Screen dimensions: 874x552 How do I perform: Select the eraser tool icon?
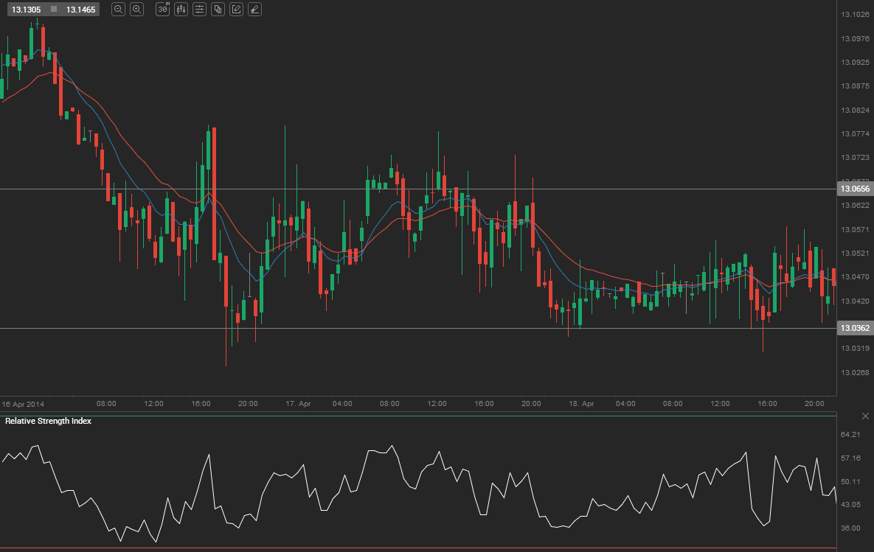coord(254,10)
